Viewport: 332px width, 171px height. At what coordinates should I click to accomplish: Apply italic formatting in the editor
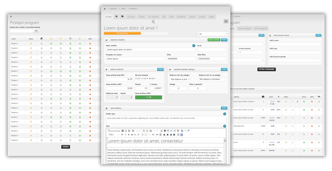[125, 135]
